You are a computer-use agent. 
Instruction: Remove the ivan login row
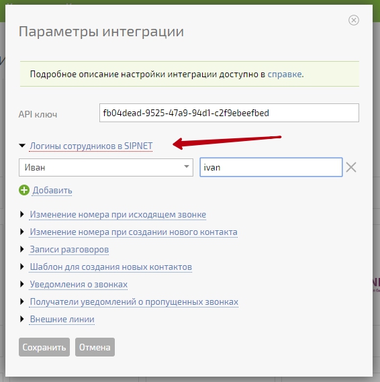click(x=351, y=167)
